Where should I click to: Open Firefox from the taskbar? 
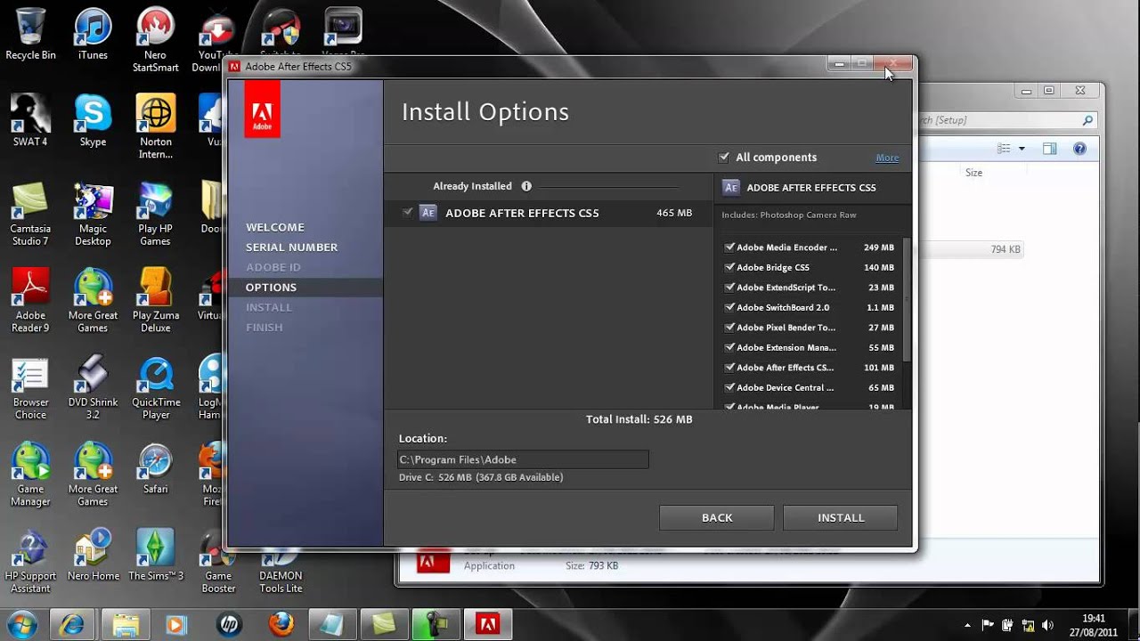(281, 624)
